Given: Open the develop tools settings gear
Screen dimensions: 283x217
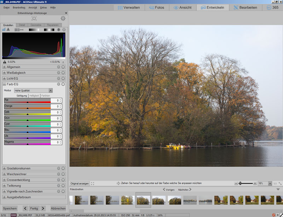Looking at the screenshot, I should 63,18.
